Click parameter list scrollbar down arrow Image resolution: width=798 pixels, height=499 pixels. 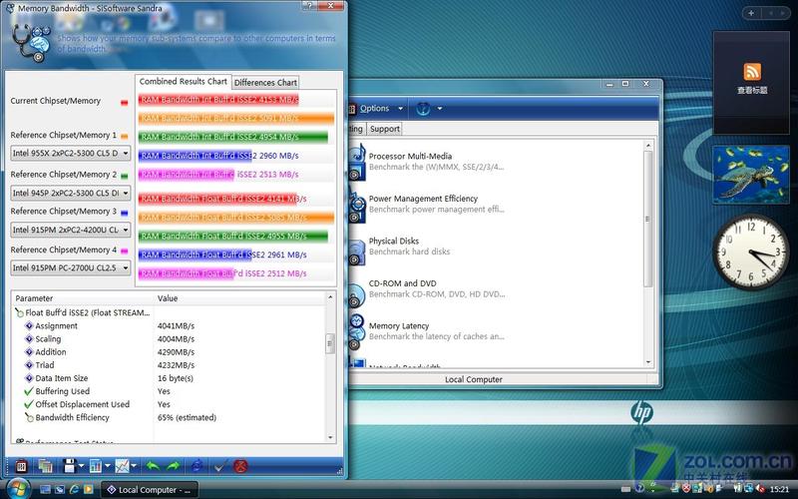pyautogui.click(x=330, y=437)
